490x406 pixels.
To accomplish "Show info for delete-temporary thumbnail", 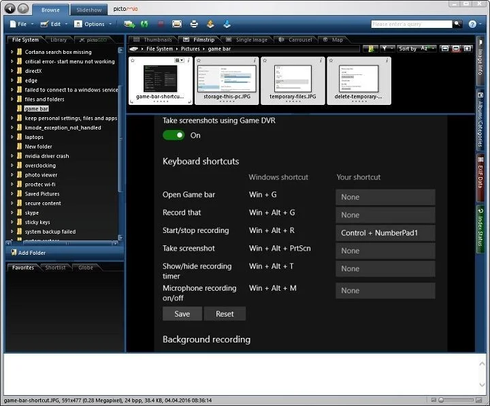I will 387,61.
